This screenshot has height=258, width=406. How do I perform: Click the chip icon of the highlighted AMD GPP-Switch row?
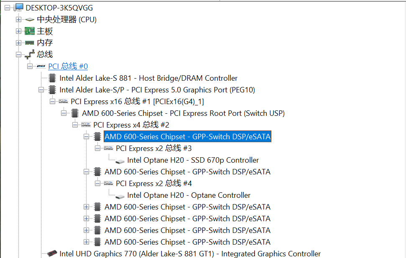pos(97,136)
